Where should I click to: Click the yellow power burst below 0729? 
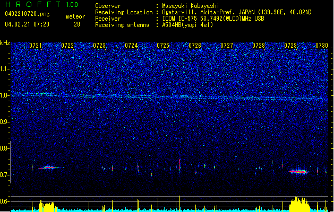(299, 204)
